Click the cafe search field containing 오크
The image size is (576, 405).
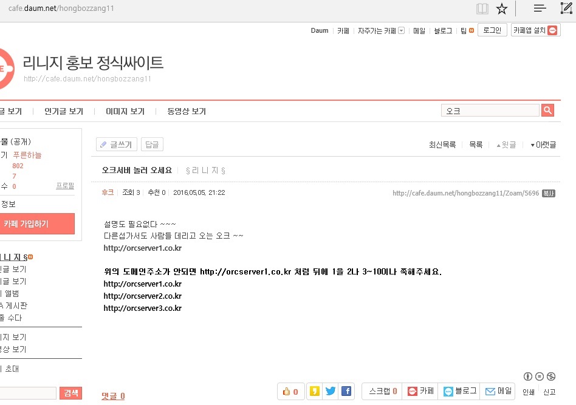490,111
